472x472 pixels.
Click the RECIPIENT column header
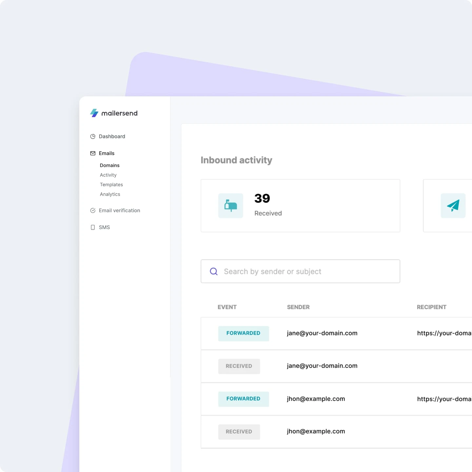click(x=432, y=307)
